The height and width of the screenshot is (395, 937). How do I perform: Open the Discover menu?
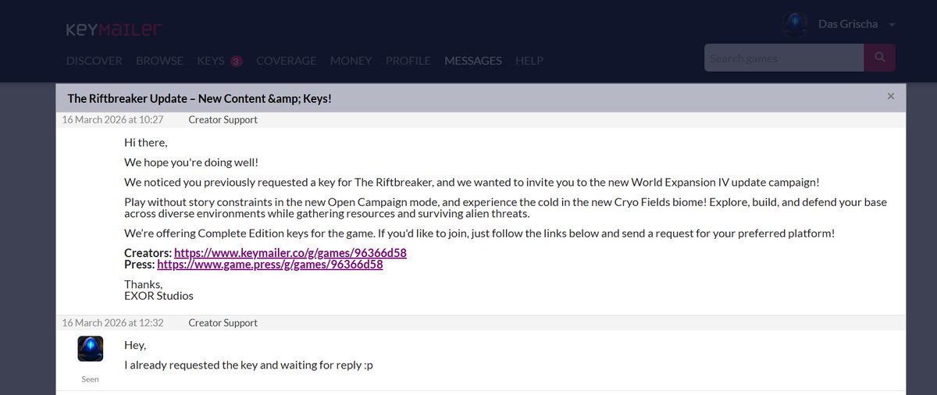(x=94, y=60)
